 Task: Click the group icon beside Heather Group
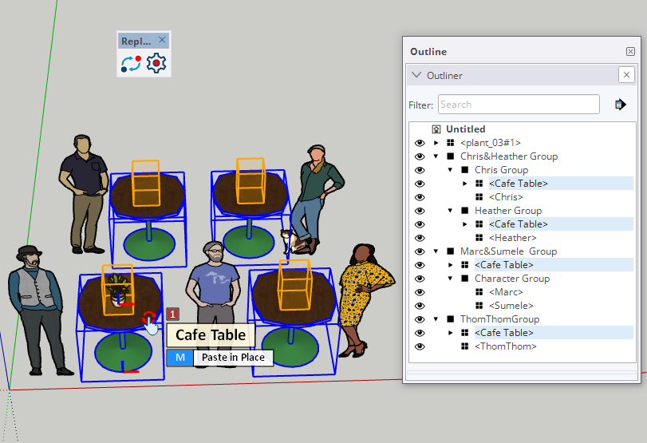tap(464, 211)
